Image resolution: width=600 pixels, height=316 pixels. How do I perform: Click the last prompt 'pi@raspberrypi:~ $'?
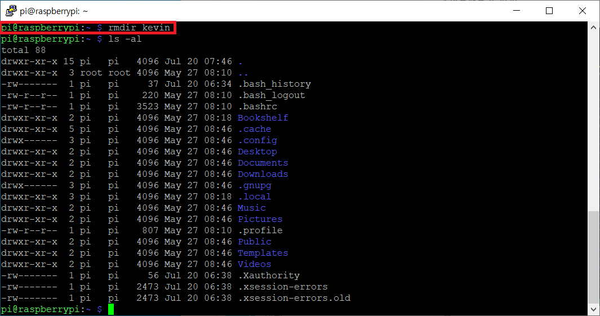point(52,309)
